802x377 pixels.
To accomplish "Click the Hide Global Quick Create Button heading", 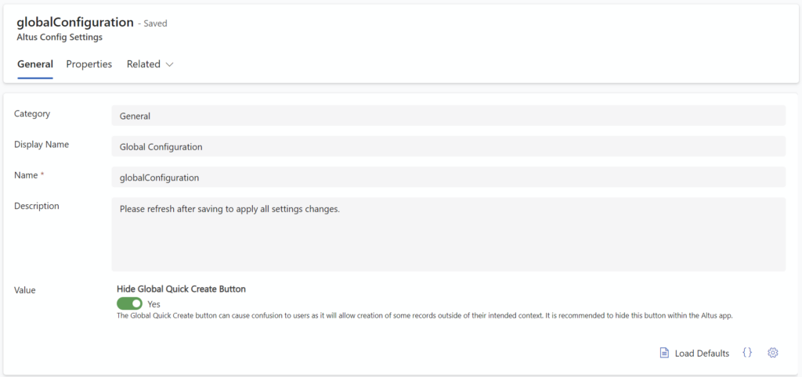I will click(181, 289).
